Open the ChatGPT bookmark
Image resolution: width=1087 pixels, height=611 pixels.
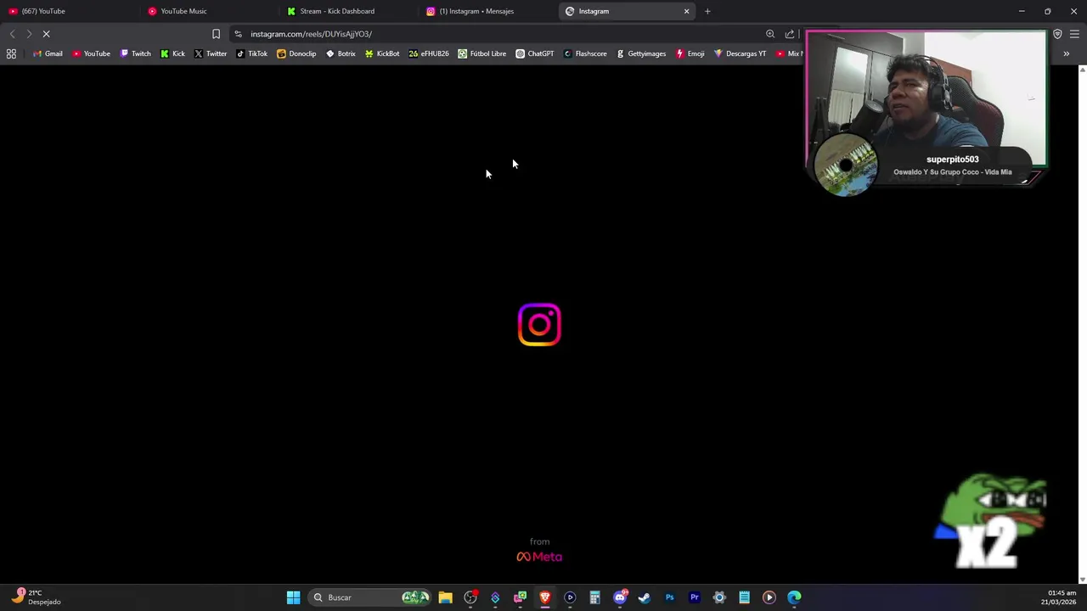[x=535, y=53]
